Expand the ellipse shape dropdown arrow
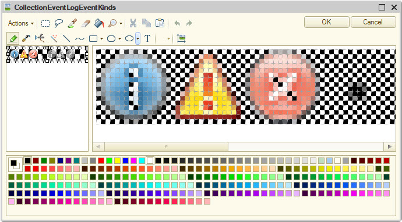This screenshot has width=402, height=222. (x=137, y=38)
